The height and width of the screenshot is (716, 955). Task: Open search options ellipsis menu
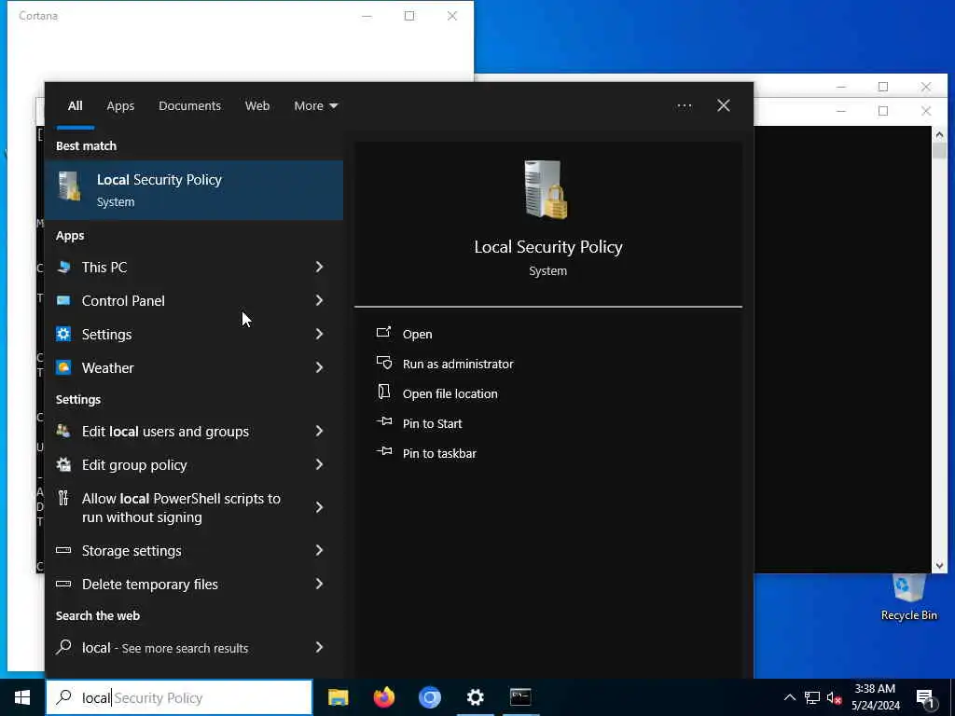[684, 106]
